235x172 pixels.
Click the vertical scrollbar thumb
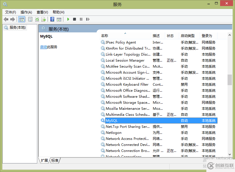point(230,80)
